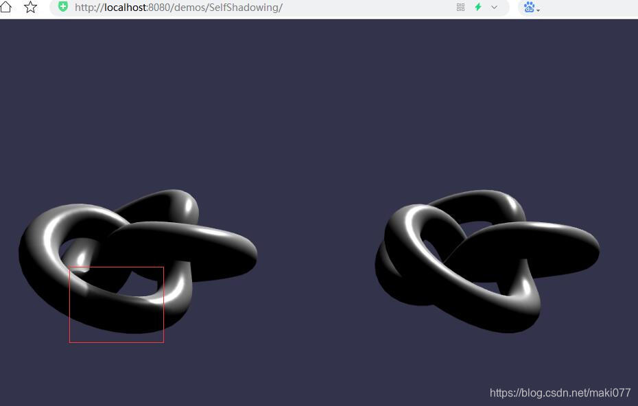Click the right self-shadowed torus knot
Viewport: 638px width, 406px height.
coord(487,261)
